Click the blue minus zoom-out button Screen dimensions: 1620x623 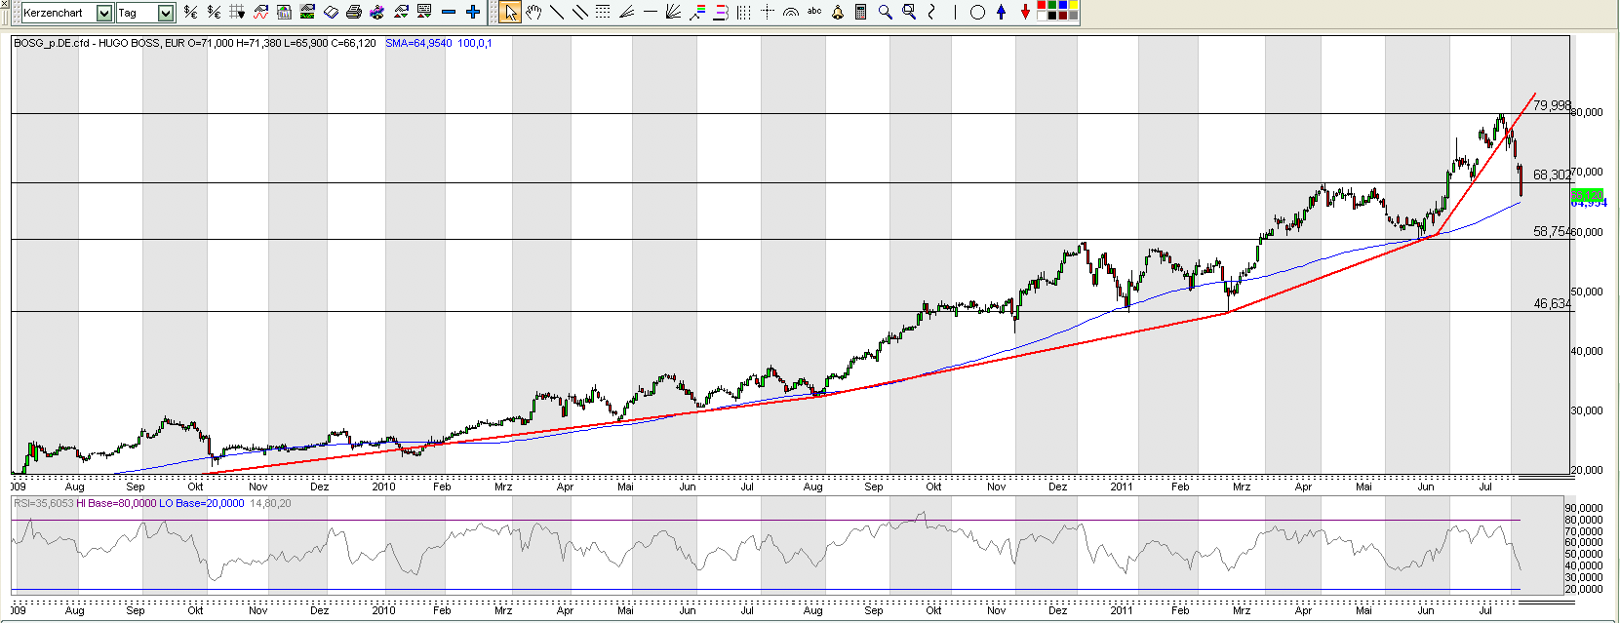[x=449, y=12]
